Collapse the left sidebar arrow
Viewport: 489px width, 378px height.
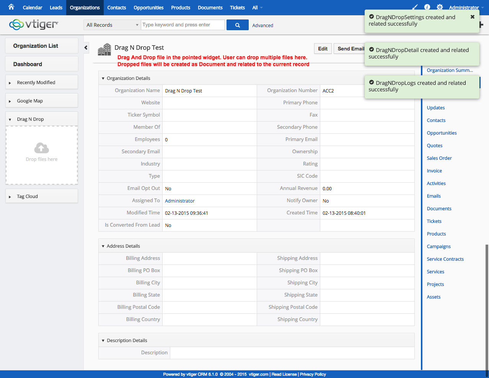coord(86,48)
